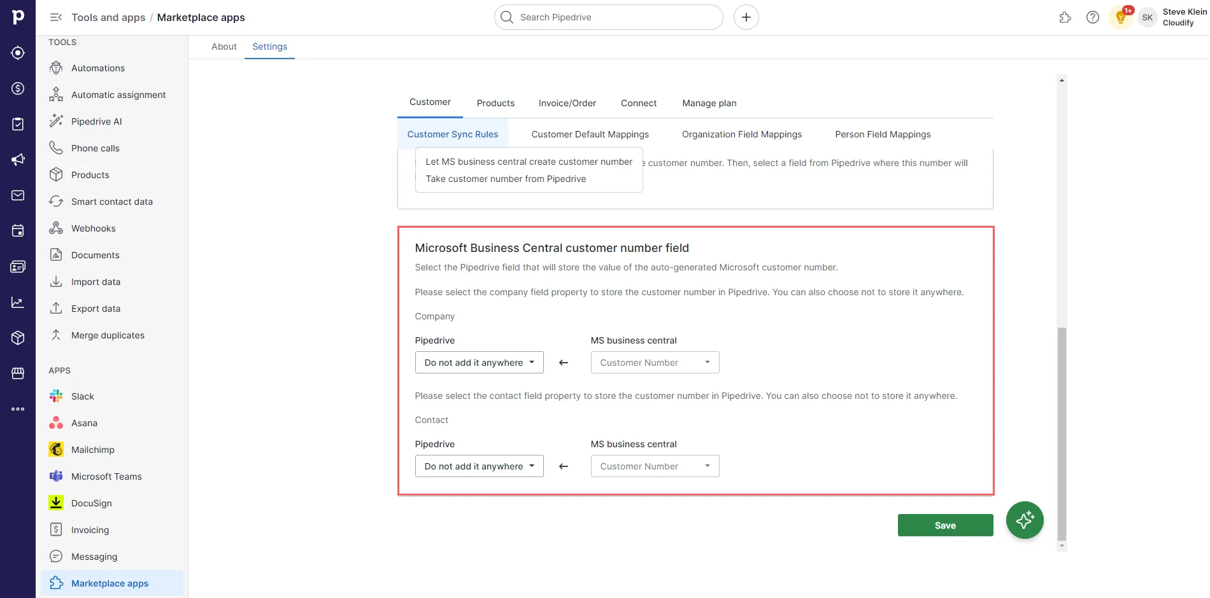Screen dimensions: 1210x598
Task: Open the More options ellipsis icon
Action: coord(18,409)
